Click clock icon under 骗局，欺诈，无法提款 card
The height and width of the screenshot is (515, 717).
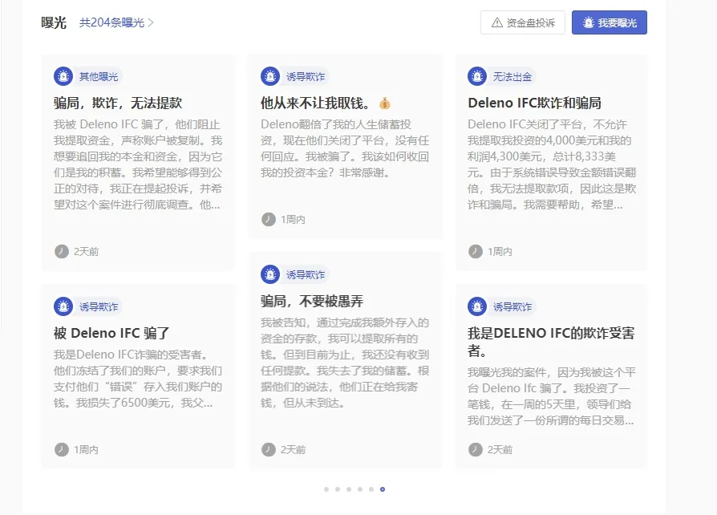61,251
